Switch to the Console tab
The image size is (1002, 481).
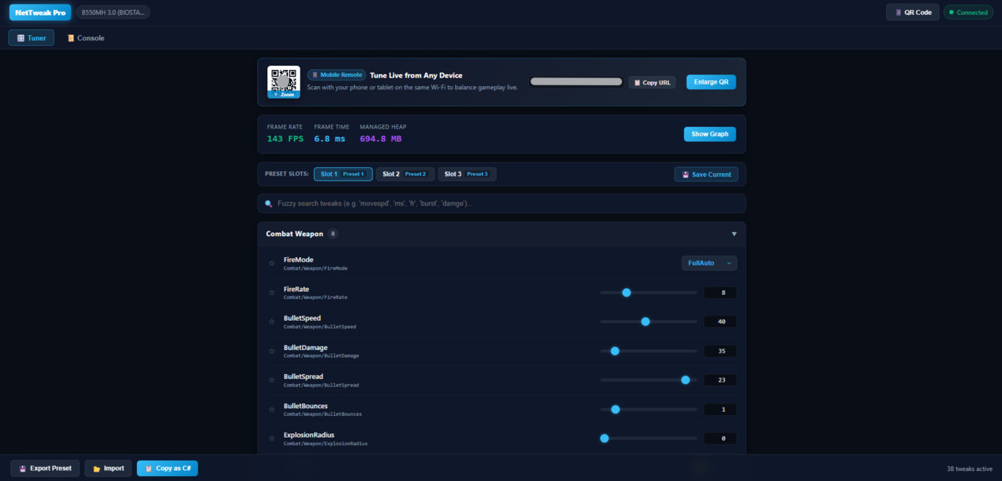click(86, 38)
